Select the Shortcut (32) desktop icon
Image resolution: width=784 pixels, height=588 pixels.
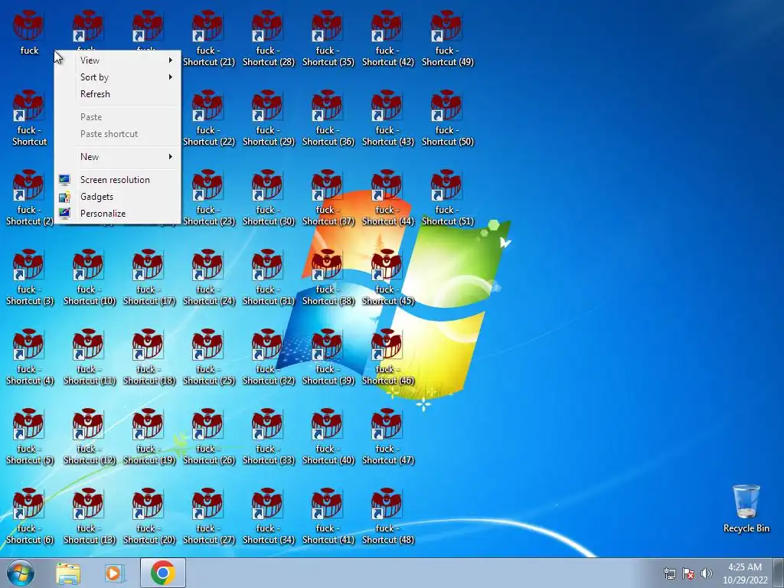click(x=269, y=358)
